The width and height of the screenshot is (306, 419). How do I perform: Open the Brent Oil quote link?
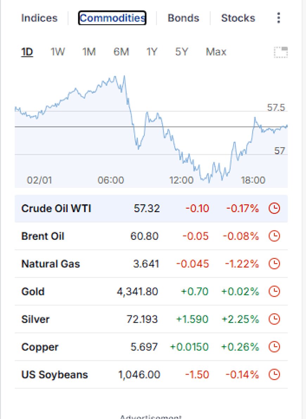[x=43, y=236]
